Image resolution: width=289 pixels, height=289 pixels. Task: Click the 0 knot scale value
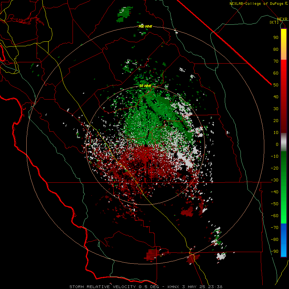[x=277, y=144]
